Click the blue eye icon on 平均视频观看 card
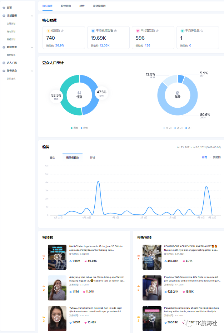 (x=93, y=31)
